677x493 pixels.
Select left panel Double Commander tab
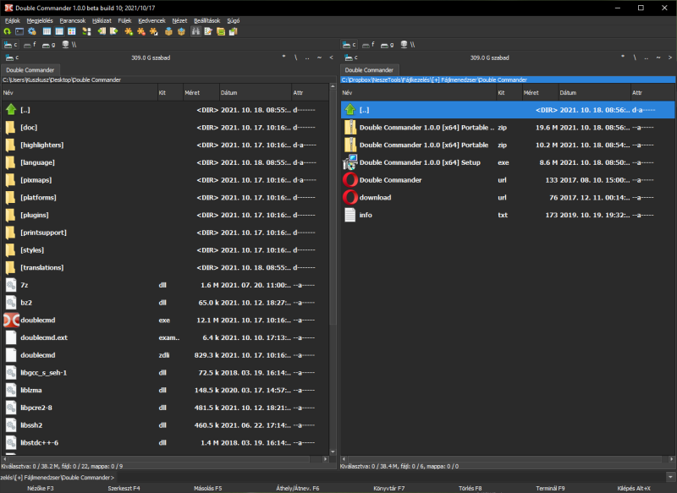pyautogui.click(x=30, y=70)
